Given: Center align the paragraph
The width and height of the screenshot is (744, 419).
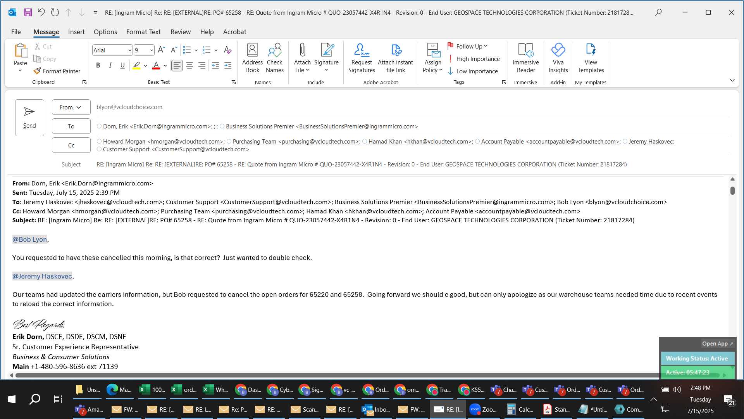Looking at the screenshot, I should (x=189, y=66).
